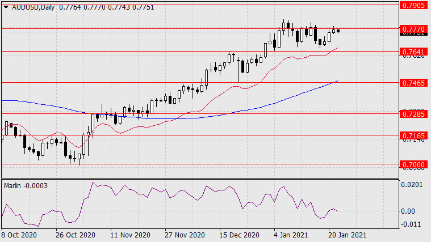This screenshot has height=242, width=431.
Task: Select the 27 Nov 2020 date label
Action: (x=185, y=235)
